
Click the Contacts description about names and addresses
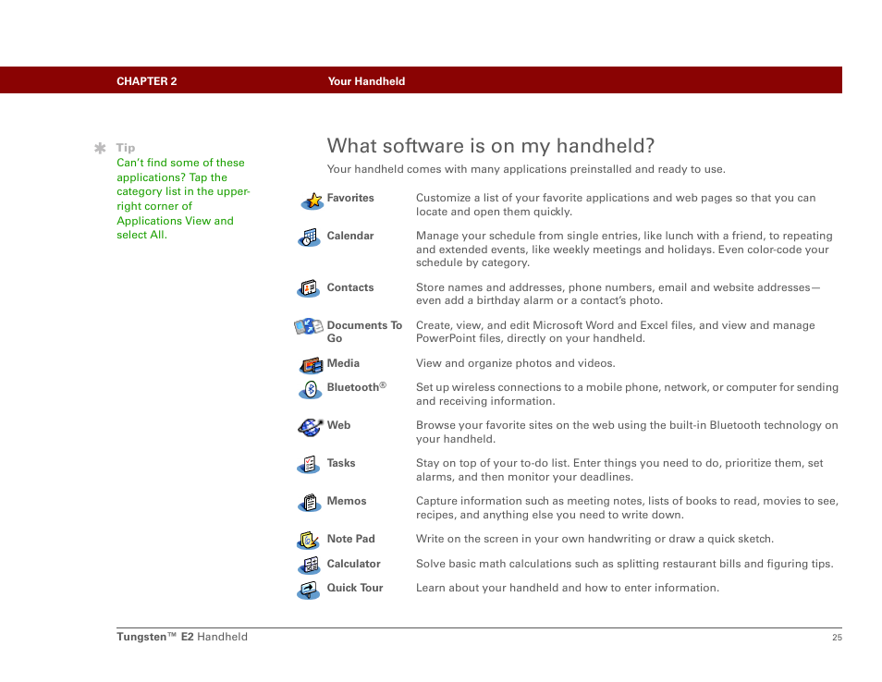(618, 294)
